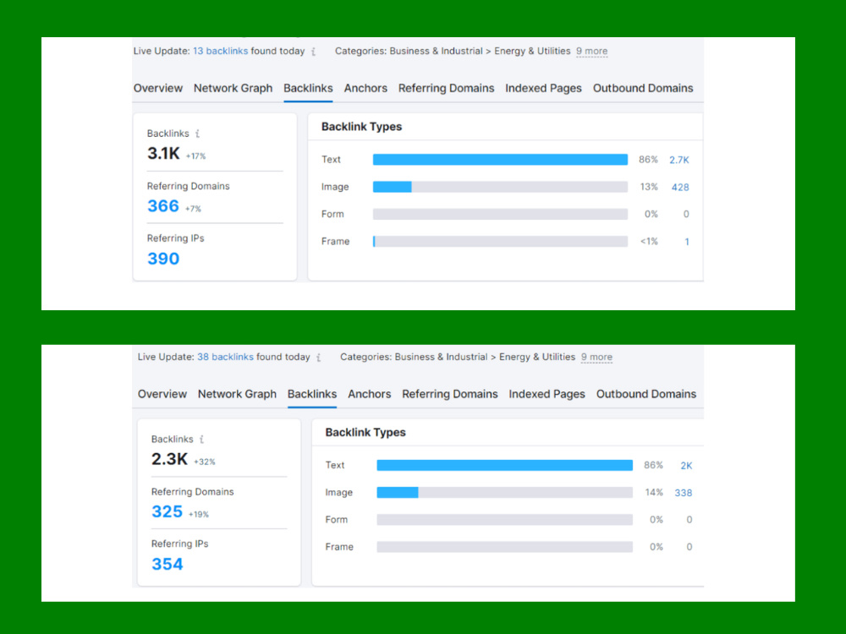The width and height of the screenshot is (846, 634).
Task: Open Anchors tab in upper panel
Action: point(365,88)
